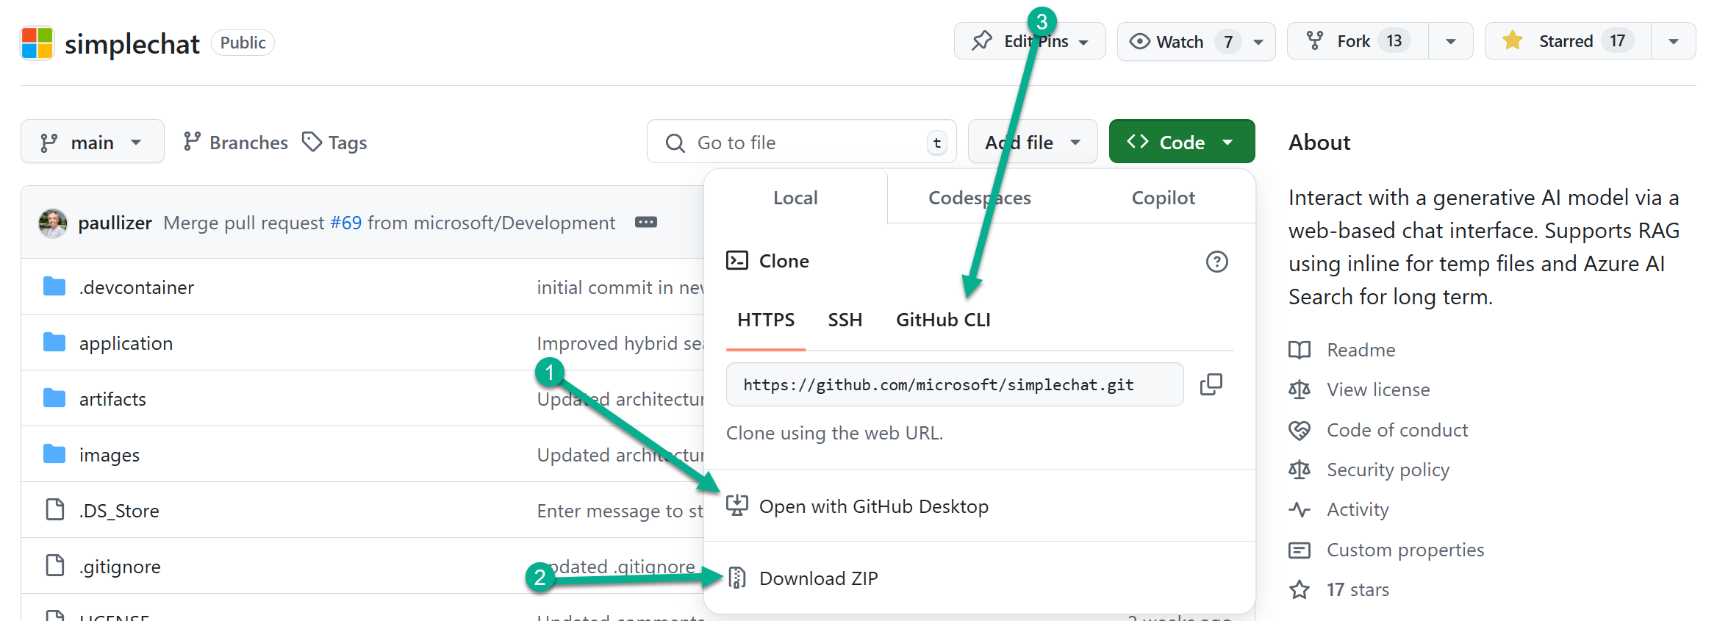1717x621 pixels.
Task: Expand the Watch notification dropdown arrow
Action: [x=1258, y=42]
